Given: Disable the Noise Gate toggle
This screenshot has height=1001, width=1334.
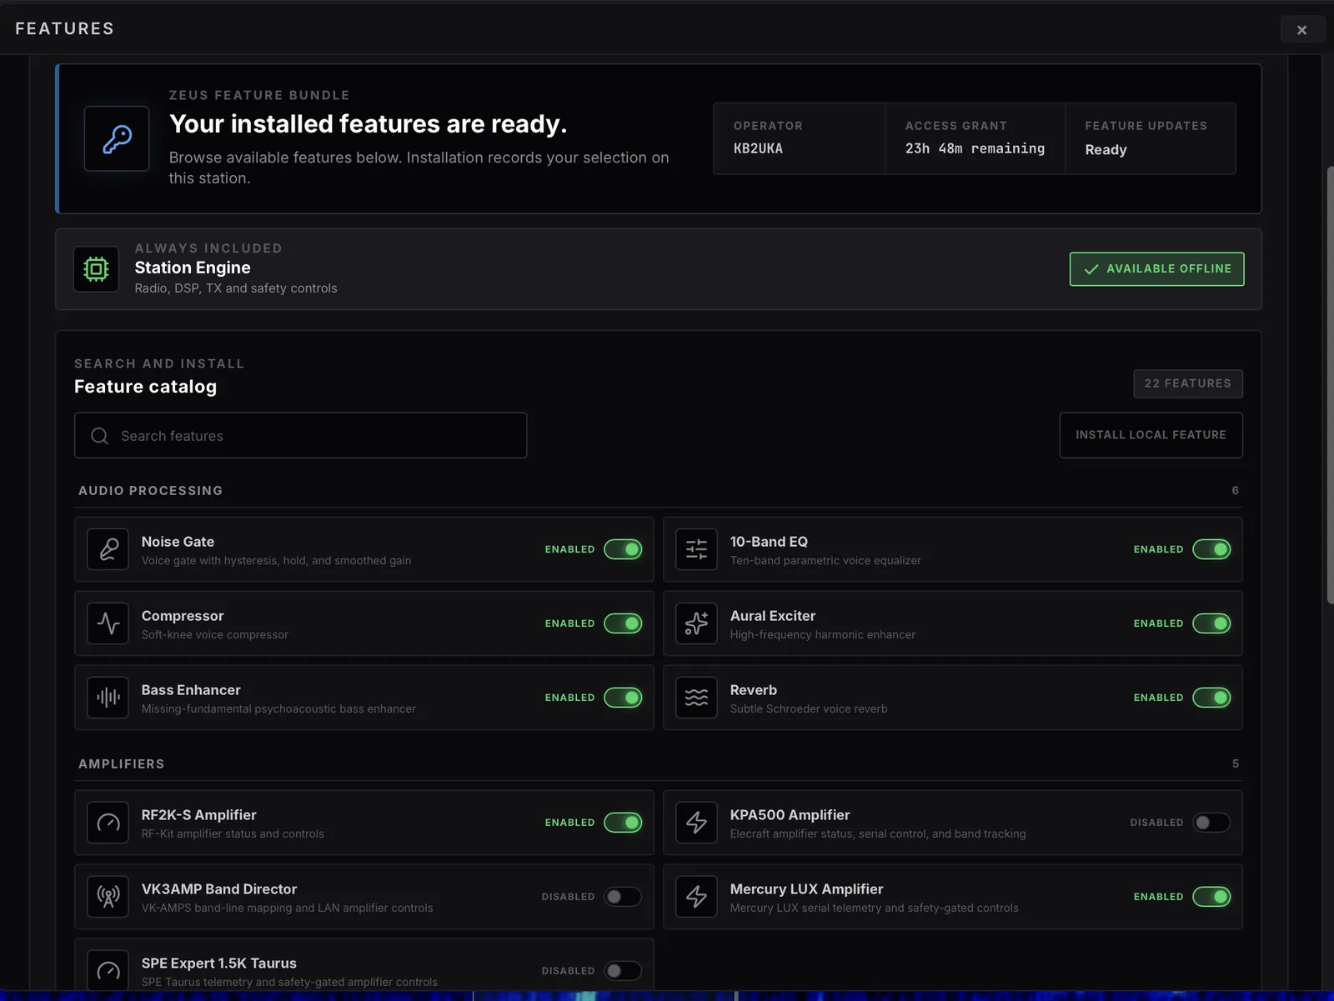Looking at the screenshot, I should 623,549.
